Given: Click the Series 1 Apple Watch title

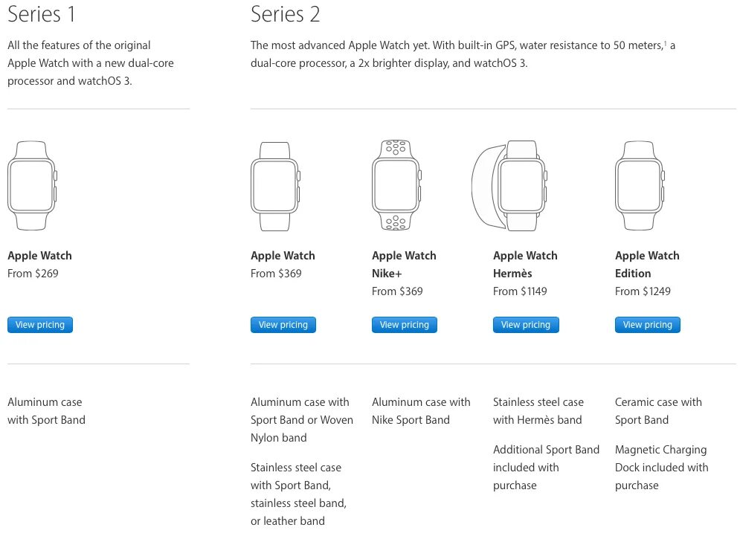Looking at the screenshot, I should [x=39, y=256].
